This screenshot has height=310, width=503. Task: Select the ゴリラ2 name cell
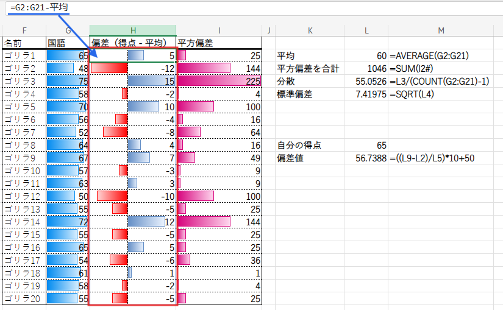(24, 68)
